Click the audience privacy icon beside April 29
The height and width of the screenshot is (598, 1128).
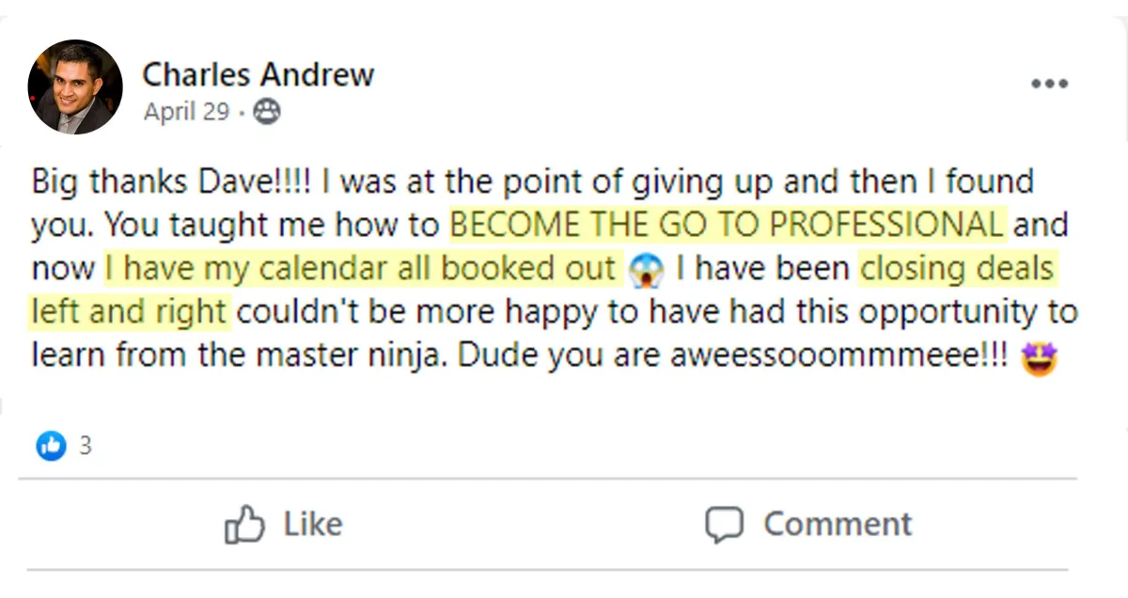tap(268, 113)
